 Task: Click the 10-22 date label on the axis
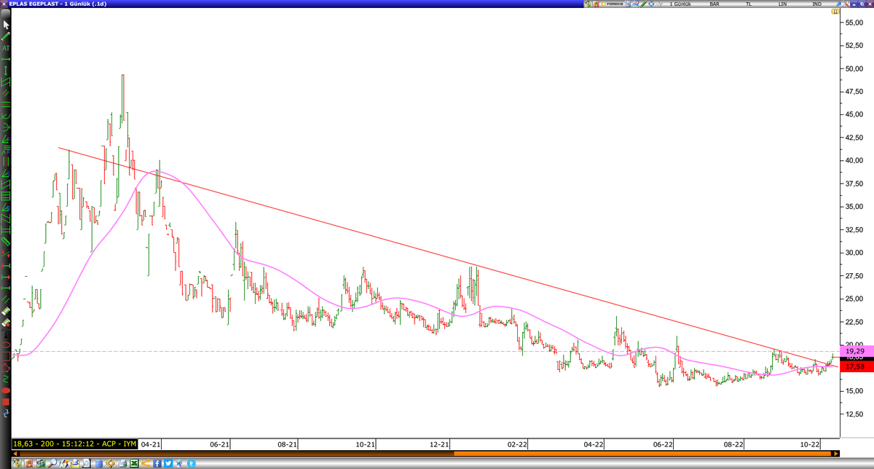click(809, 444)
